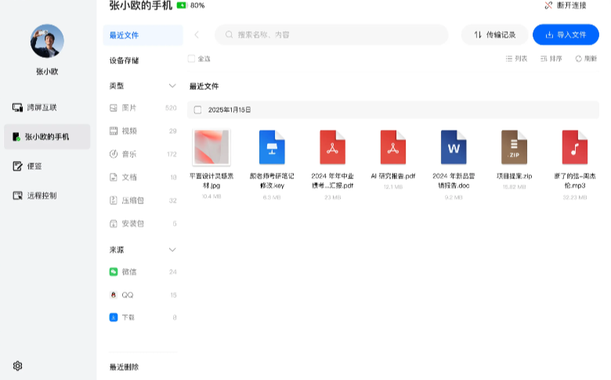Viewport: 611px width, 380px height.
Task: Click 断开连接 to disconnect
Action: pyautogui.click(x=566, y=5)
